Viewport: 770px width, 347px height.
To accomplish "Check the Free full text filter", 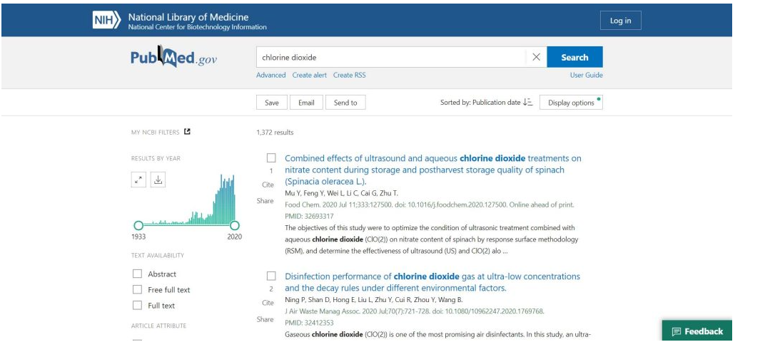I will pos(137,289).
